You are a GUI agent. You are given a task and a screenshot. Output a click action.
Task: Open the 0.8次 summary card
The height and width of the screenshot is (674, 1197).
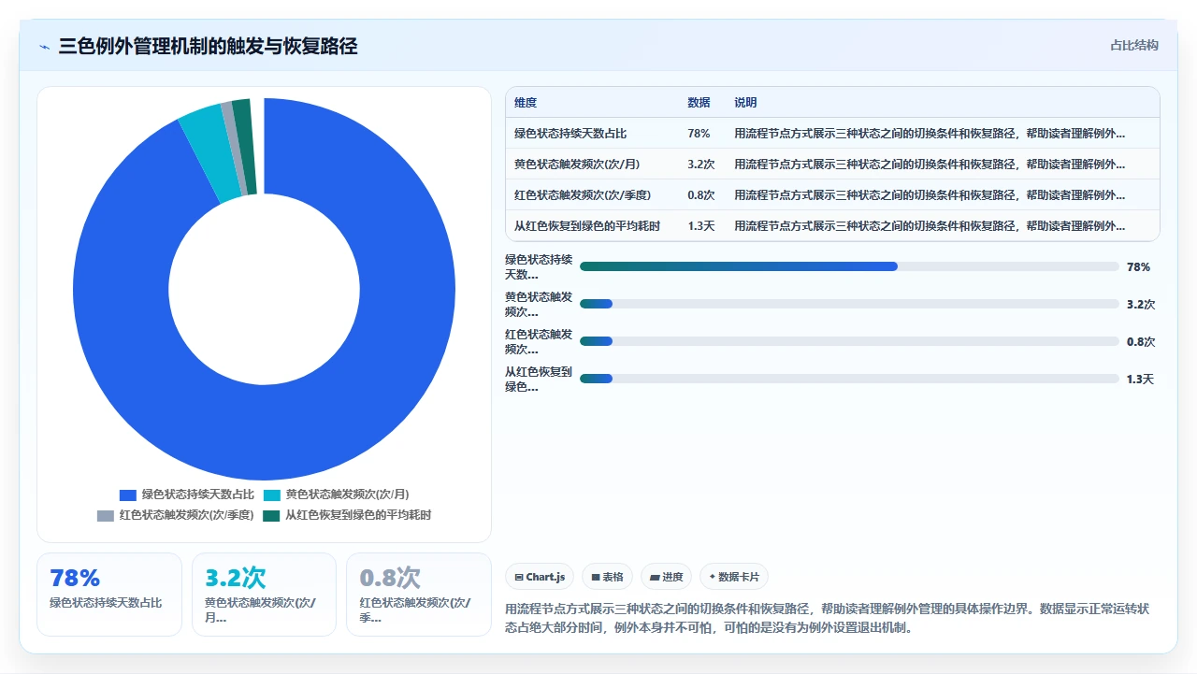pos(419,595)
